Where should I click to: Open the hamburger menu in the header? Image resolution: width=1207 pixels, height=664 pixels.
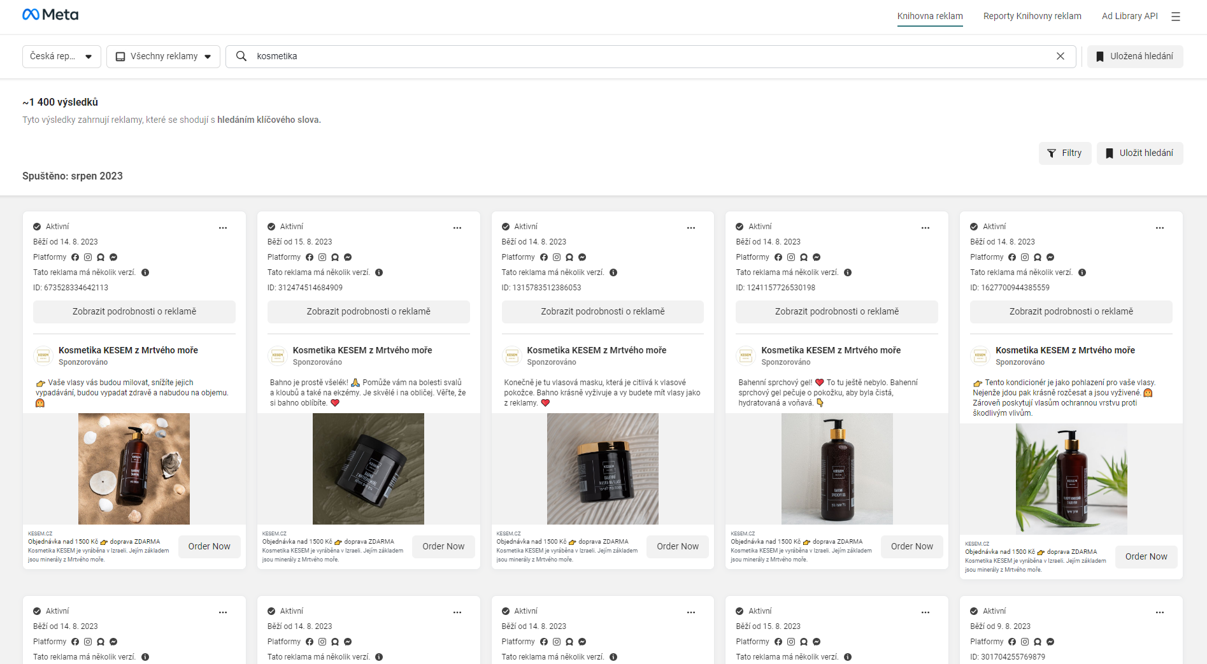1176,17
